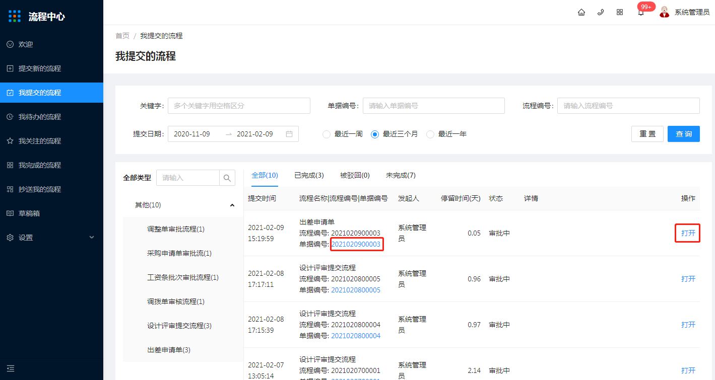Click timestamp 2021-02-09 15:19:59 cell

266,233
